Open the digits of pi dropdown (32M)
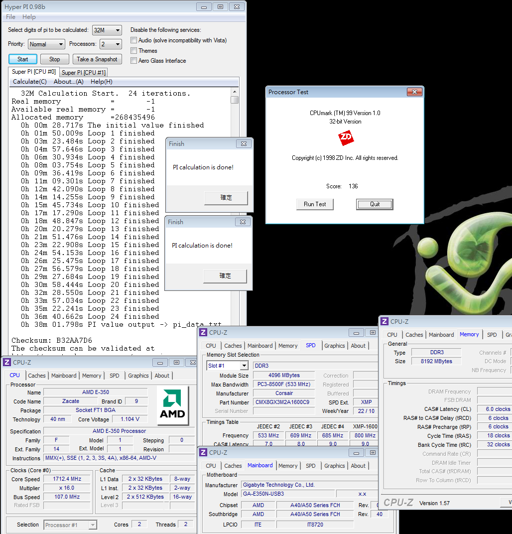 [x=107, y=30]
